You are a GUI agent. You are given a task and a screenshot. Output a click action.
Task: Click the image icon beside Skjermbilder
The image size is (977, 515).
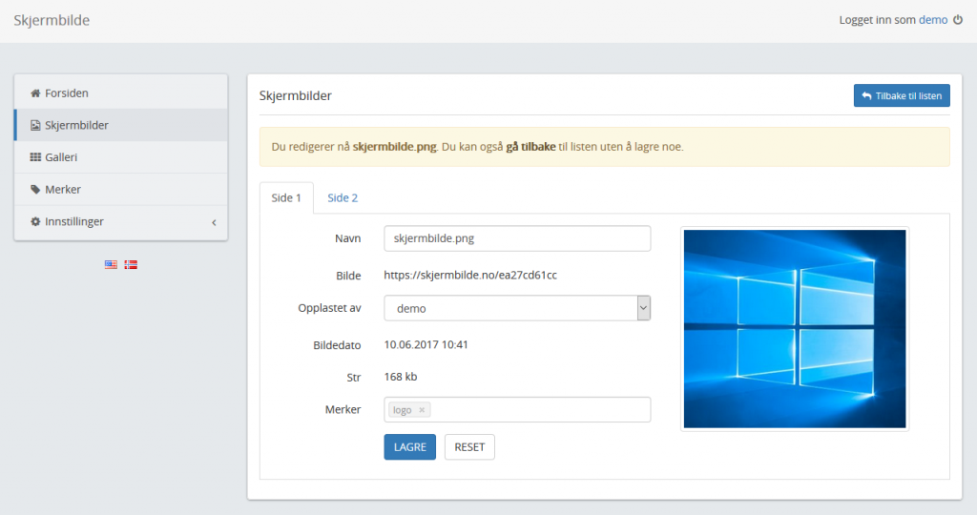35,126
